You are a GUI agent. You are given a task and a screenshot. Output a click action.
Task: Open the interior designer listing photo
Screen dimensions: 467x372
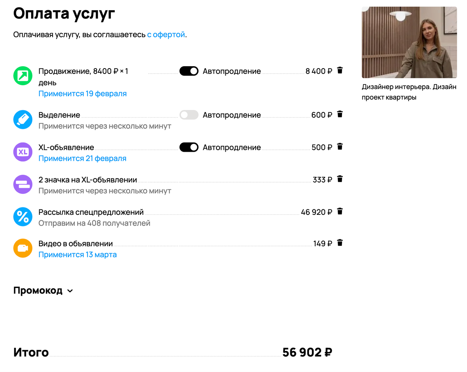pyautogui.click(x=409, y=42)
